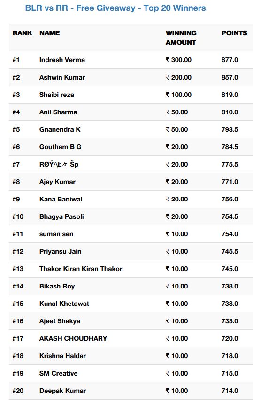Viewport: 253px width, 400px height.
Task: Select the NAME column header
Action: coord(50,33)
